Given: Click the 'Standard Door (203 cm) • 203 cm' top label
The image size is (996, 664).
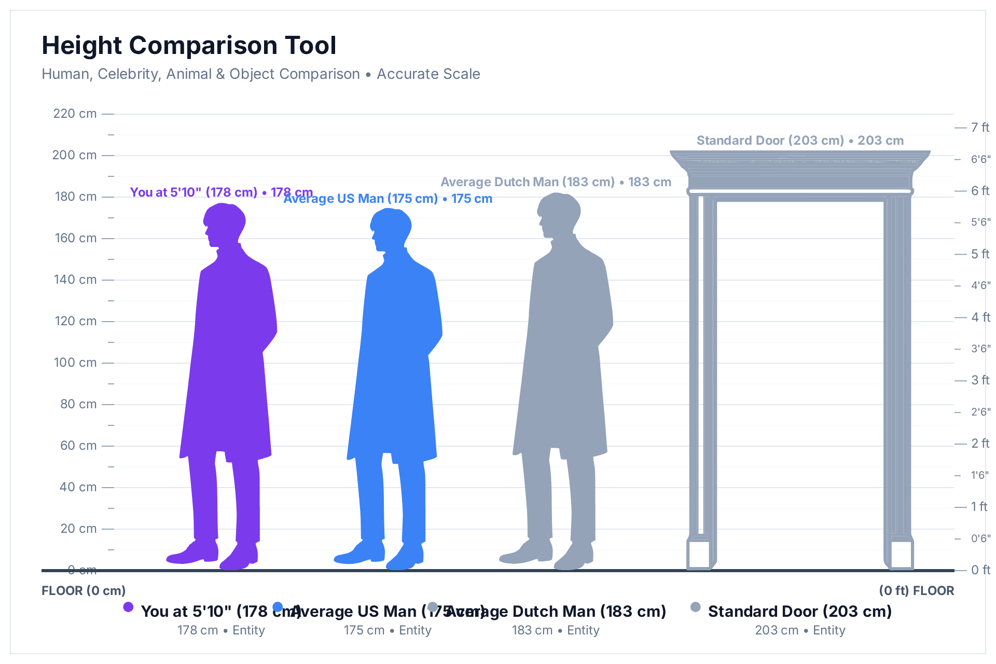Looking at the screenshot, I should point(800,141).
